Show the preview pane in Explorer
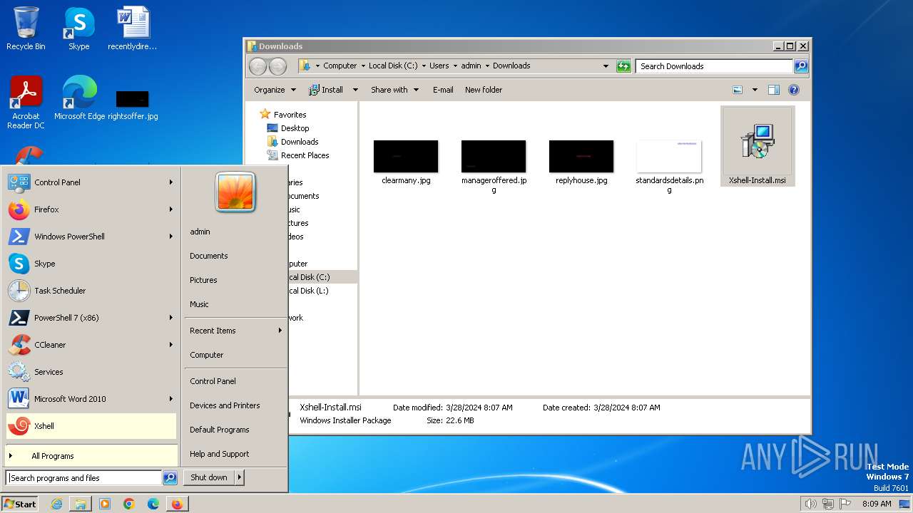The width and height of the screenshot is (913, 513). 774,90
